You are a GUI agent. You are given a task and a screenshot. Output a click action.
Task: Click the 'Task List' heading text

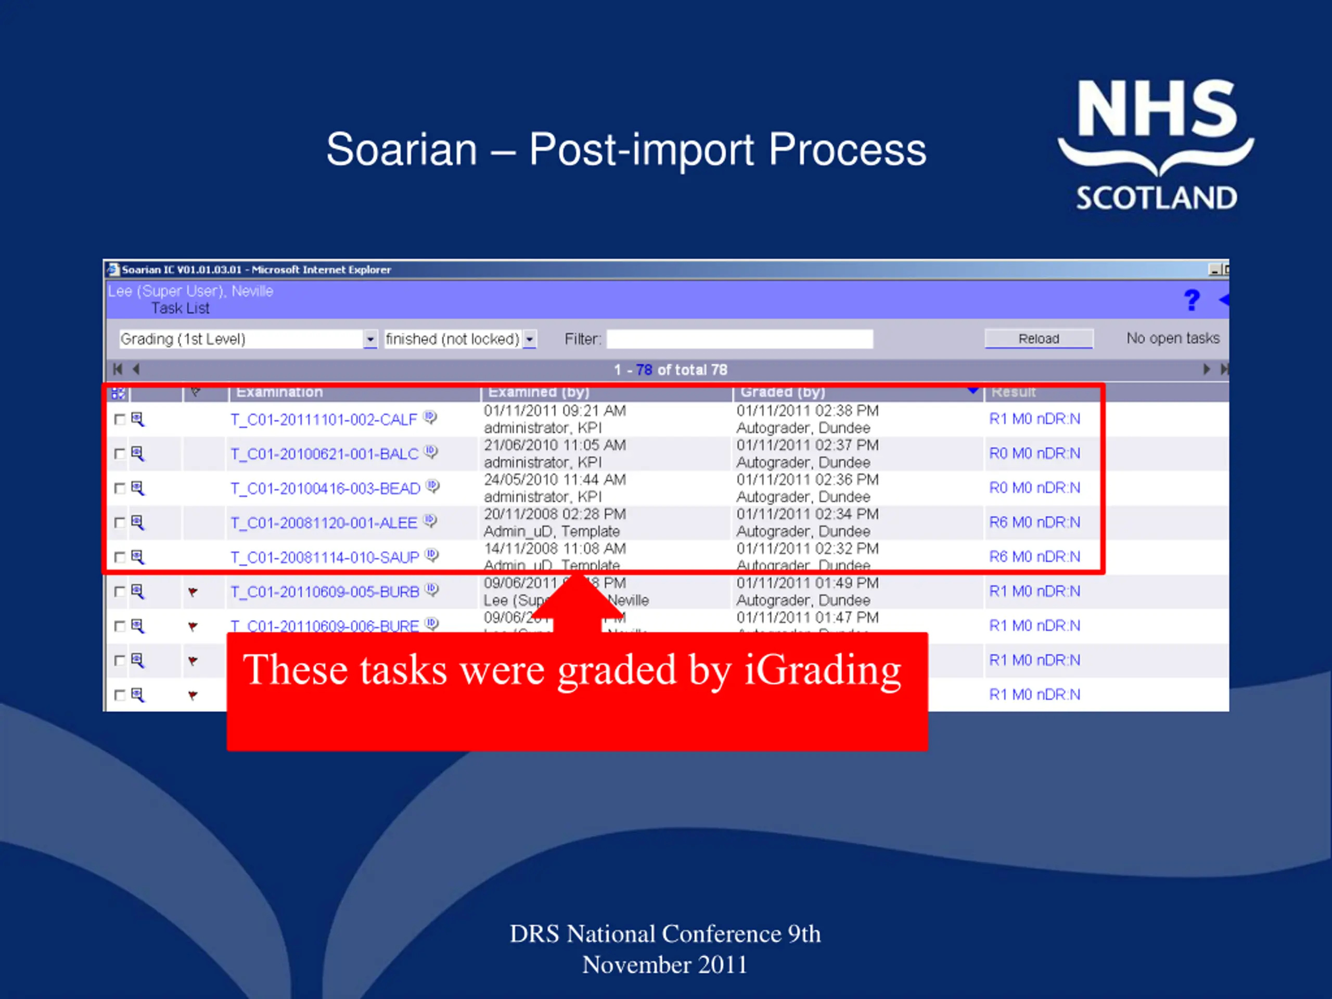tap(180, 309)
